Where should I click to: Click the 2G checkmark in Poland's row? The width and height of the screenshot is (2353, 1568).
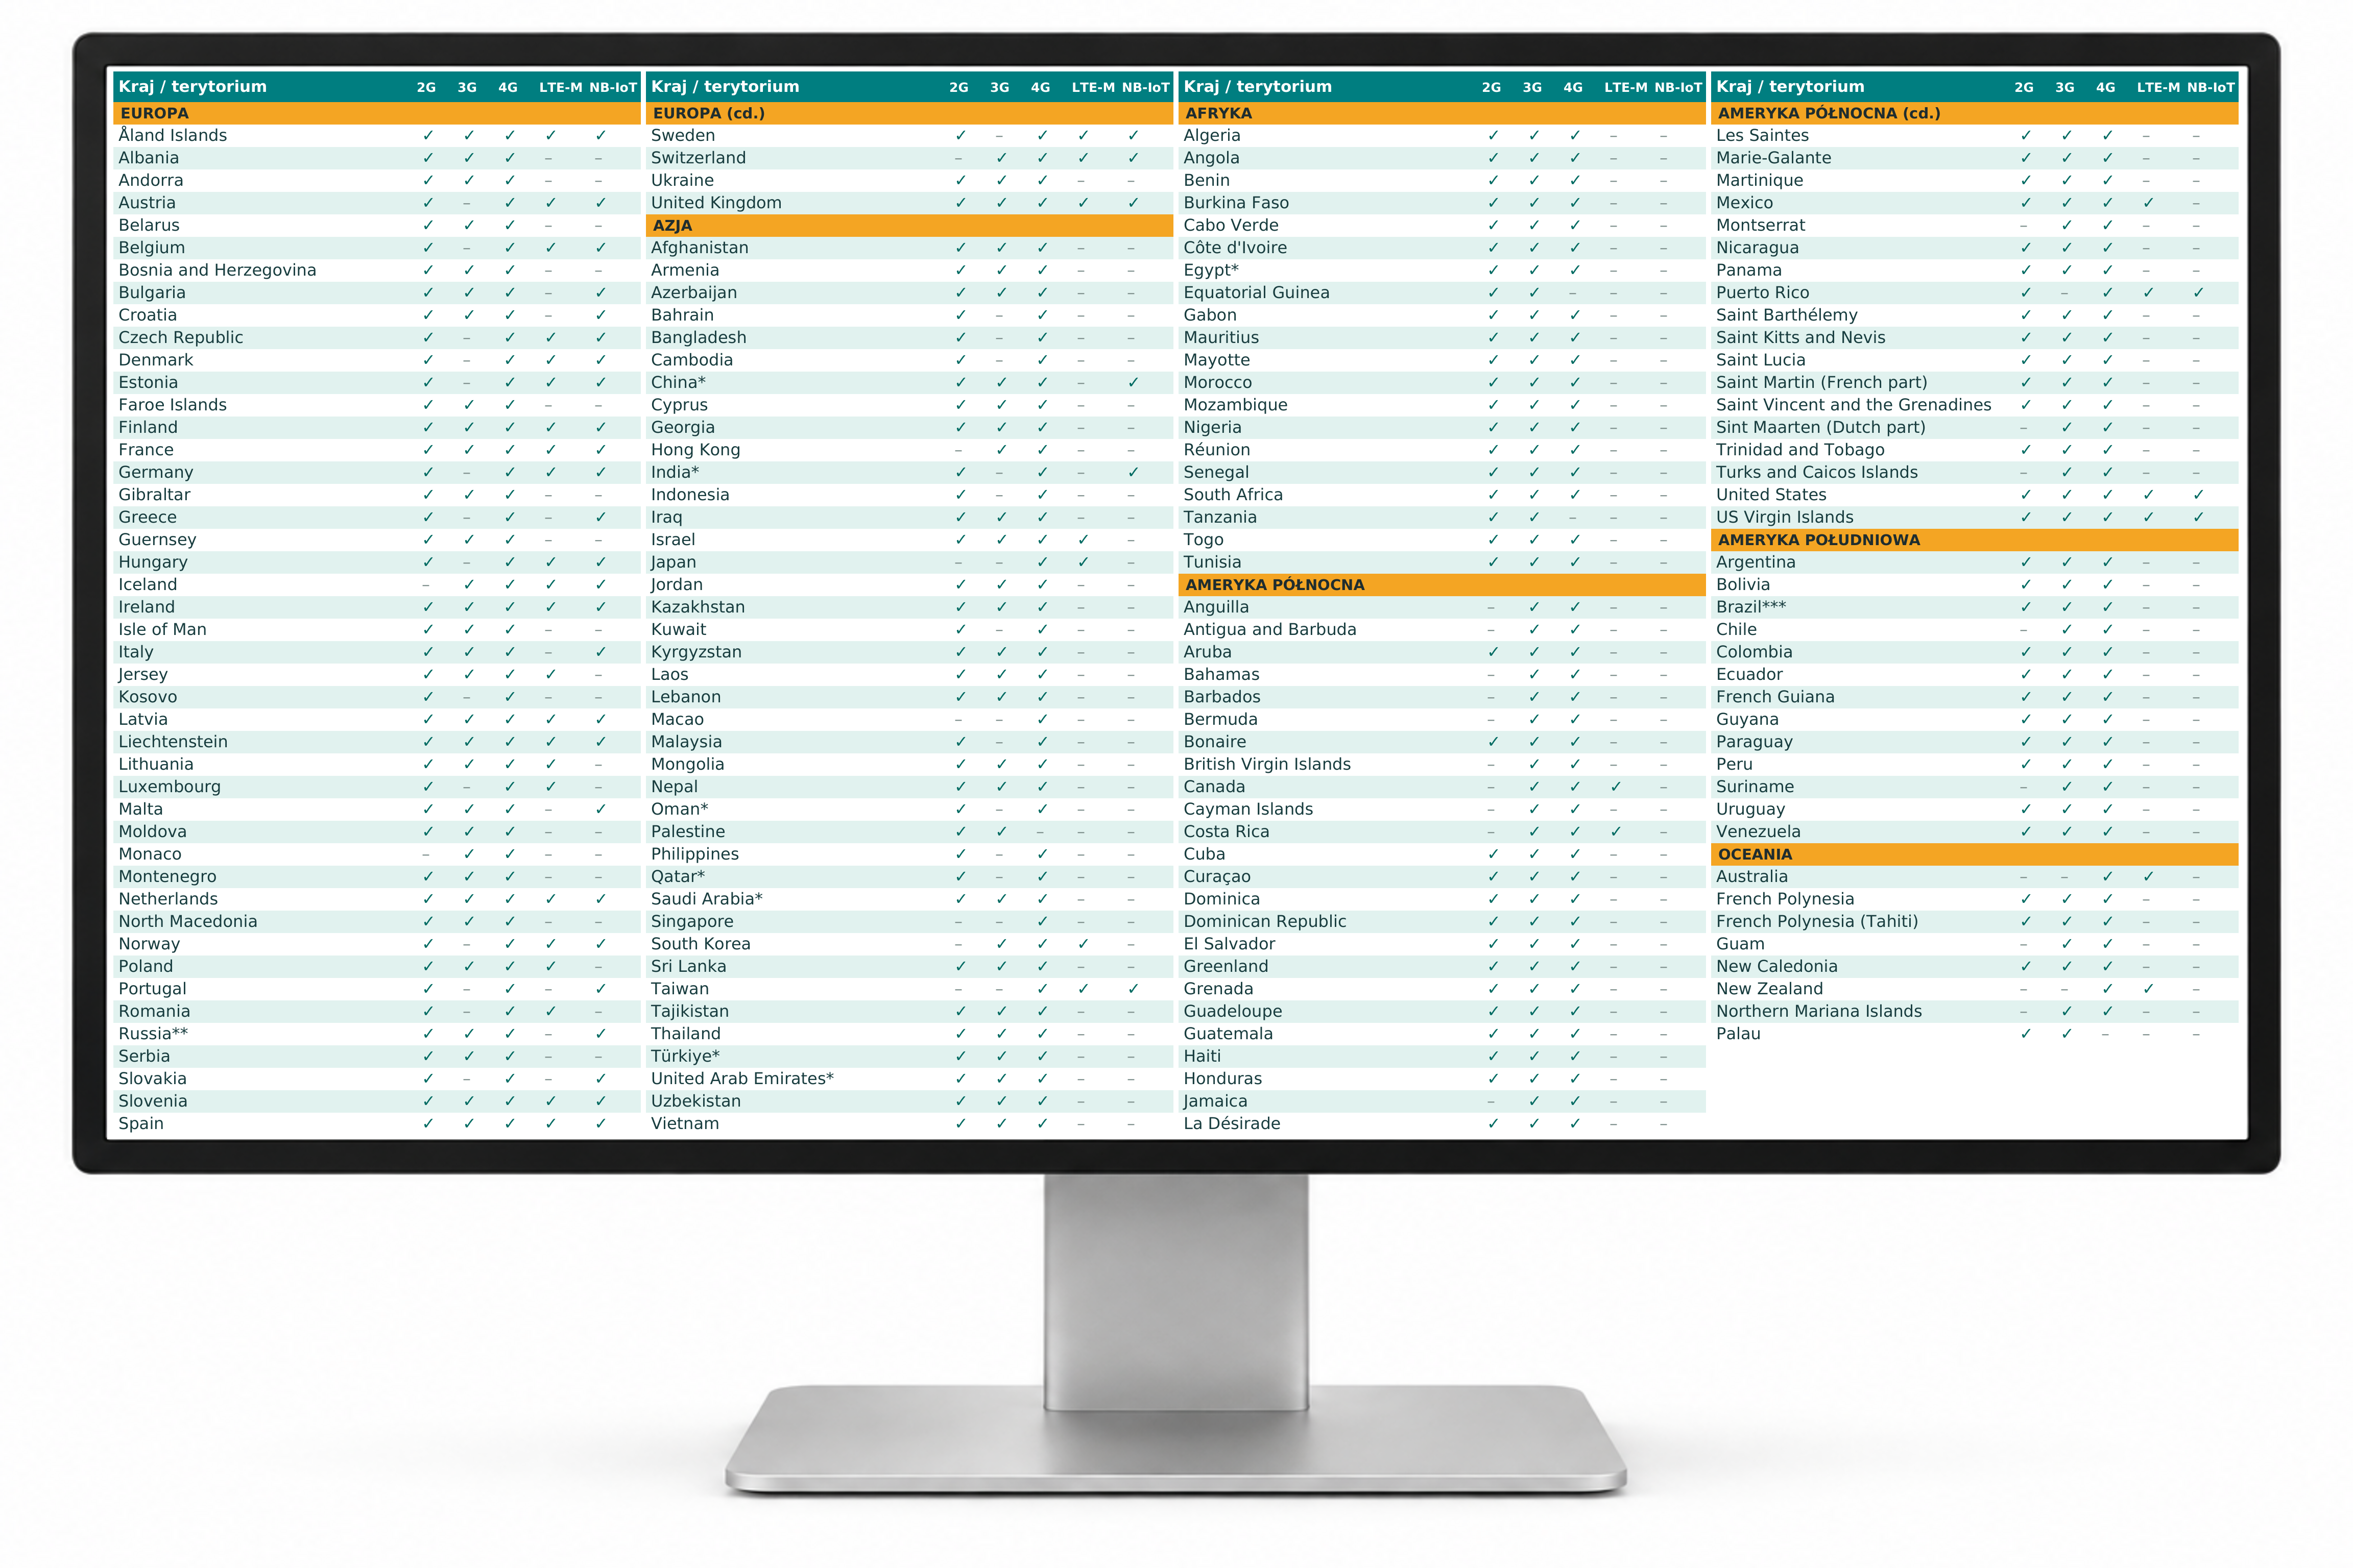(428, 966)
